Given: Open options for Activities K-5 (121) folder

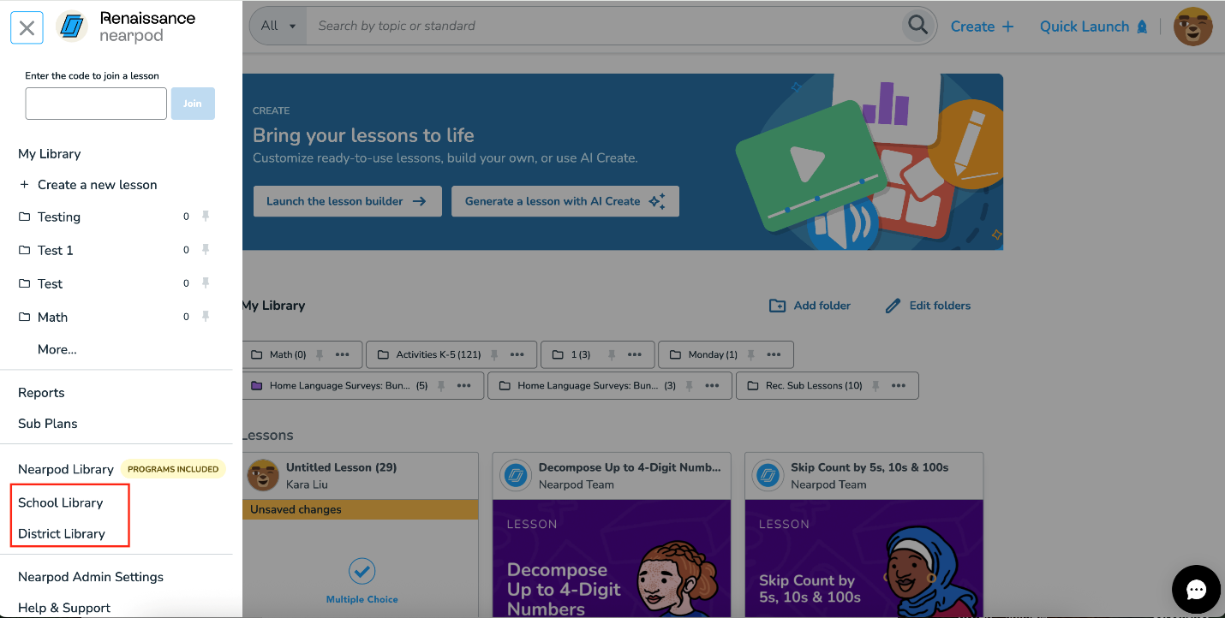Looking at the screenshot, I should tap(517, 354).
